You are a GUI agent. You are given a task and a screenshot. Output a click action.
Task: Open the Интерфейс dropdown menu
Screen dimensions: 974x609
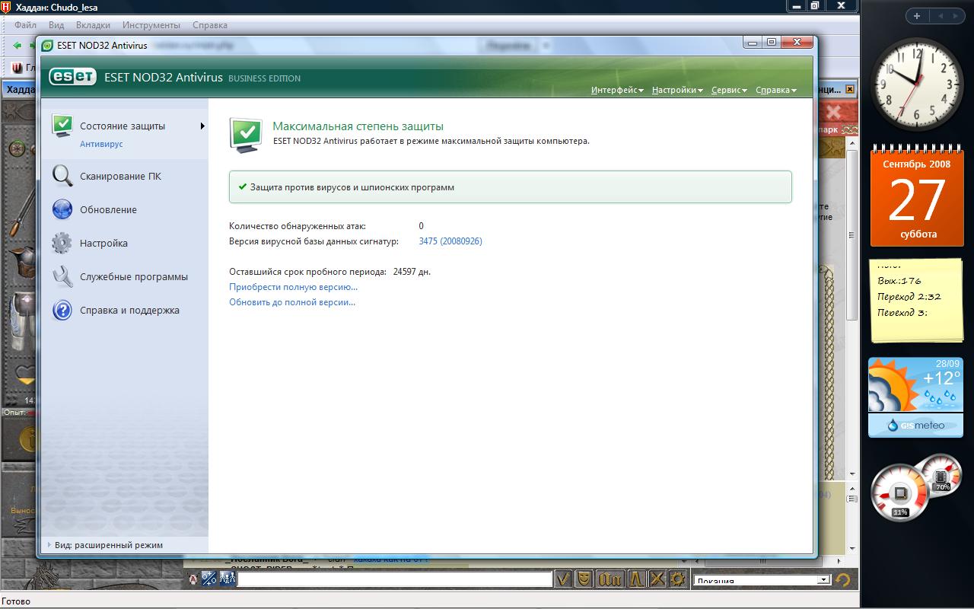pos(617,90)
